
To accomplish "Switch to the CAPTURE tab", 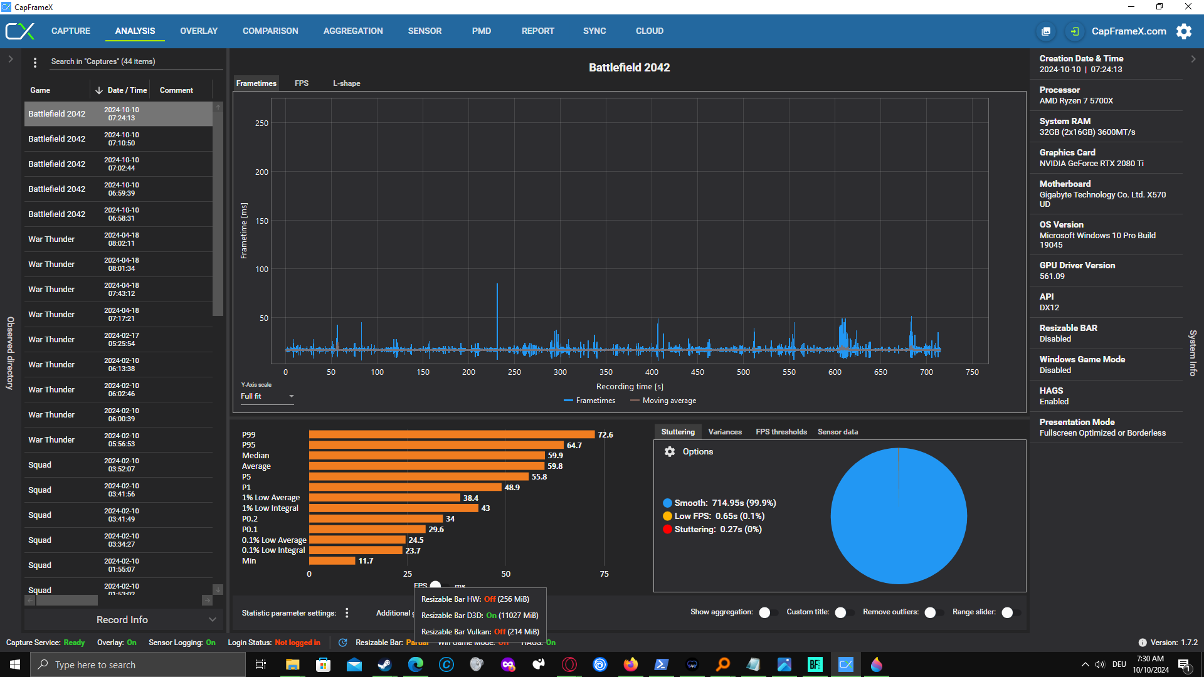I will [x=71, y=31].
